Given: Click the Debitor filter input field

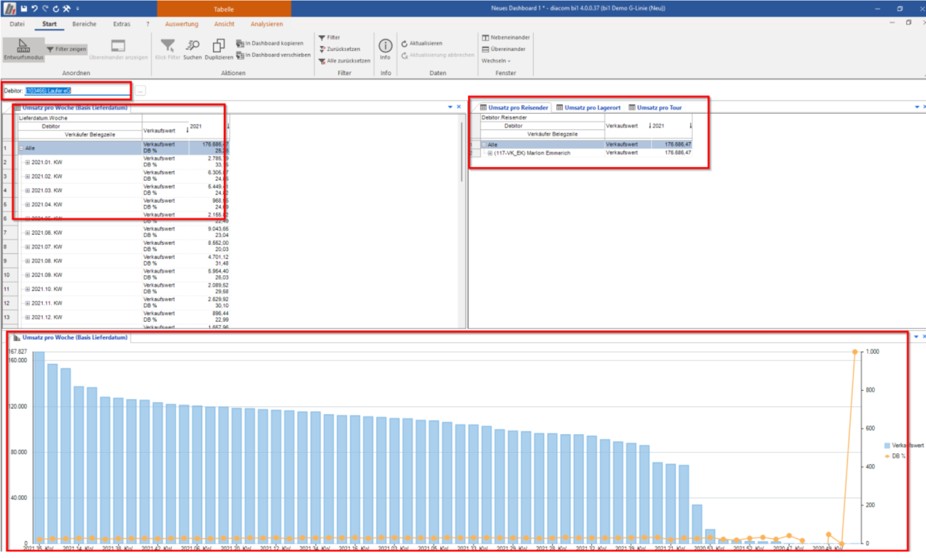Looking at the screenshot, I should click(x=78, y=90).
